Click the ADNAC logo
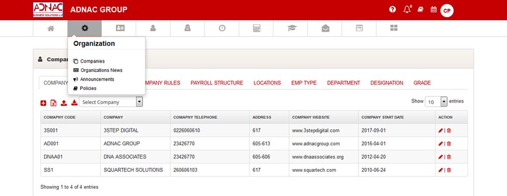 coord(48,10)
